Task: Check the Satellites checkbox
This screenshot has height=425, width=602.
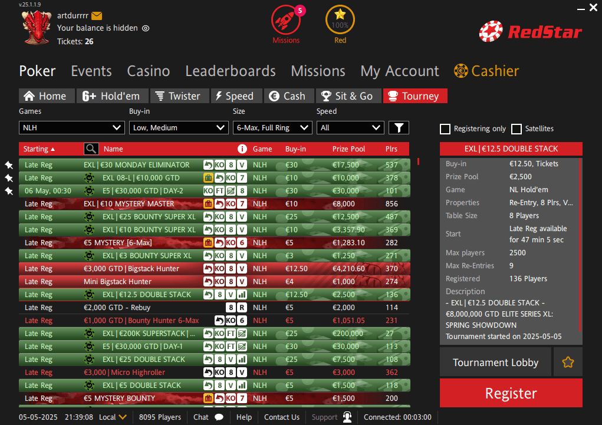Action: coord(517,129)
